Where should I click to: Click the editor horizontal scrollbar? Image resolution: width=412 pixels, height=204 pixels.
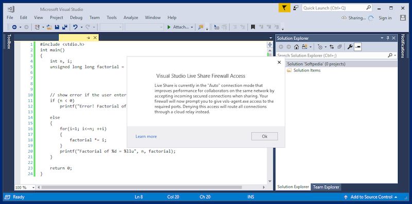(x=141, y=188)
